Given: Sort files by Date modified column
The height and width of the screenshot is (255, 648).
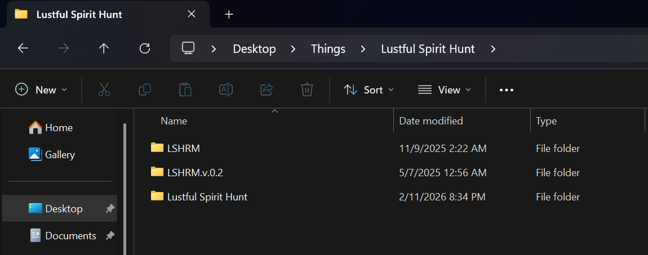Looking at the screenshot, I should pyautogui.click(x=431, y=121).
